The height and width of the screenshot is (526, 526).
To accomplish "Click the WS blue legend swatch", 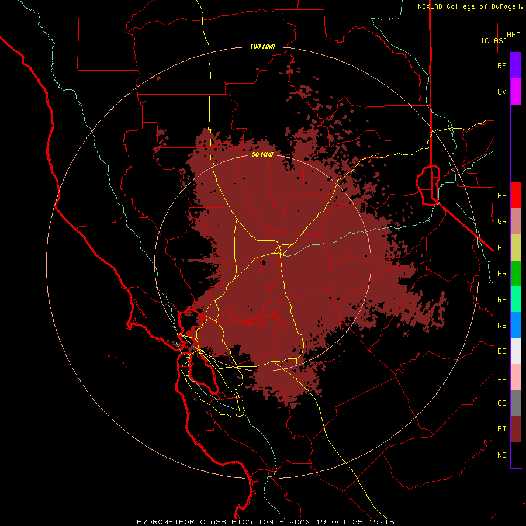I will [x=516, y=325].
